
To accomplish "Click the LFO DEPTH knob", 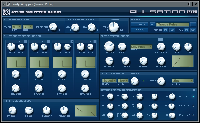I will point(161,81).
